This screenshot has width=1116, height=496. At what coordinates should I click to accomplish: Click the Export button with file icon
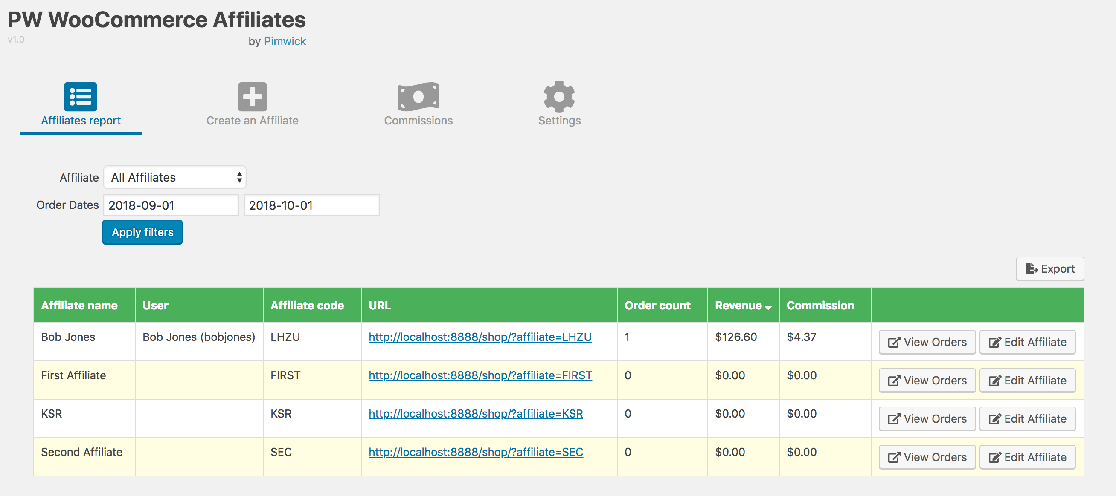point(1050,269)
